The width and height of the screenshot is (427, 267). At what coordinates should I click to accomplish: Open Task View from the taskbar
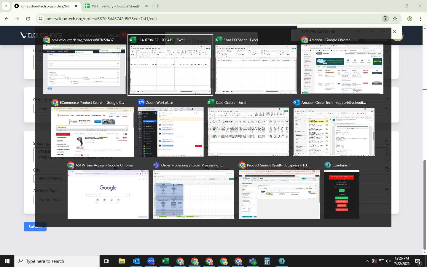(x=107, y=261)
